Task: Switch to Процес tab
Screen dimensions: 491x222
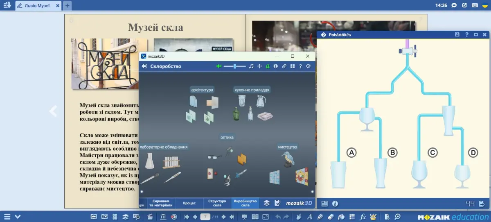Action: point(189,203)
